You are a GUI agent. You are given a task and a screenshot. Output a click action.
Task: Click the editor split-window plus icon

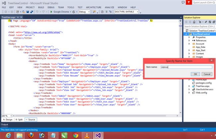coord(180,21)
